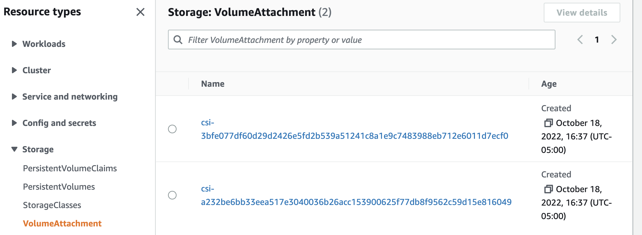Viewport: 642px width, 235px height.
Task: Open the csi-3bfe077d volume attachment link
Action: 354,136
